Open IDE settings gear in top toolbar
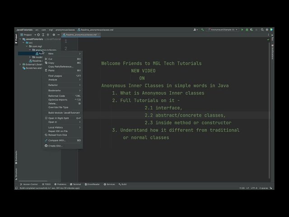This screenshot has height=217, width=289. [x=267, y=30]
